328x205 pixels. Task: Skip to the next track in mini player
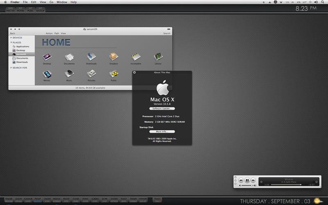[253, 180]
